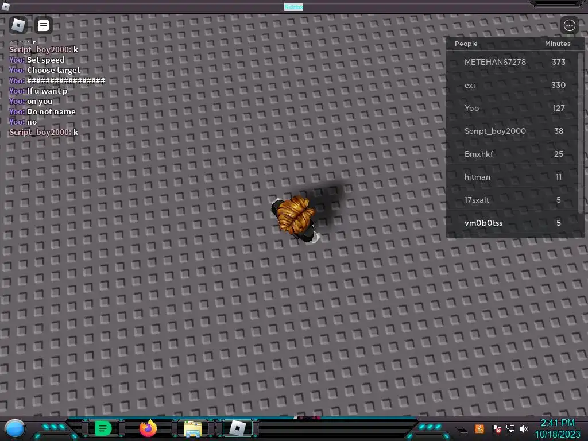Launch Firefox from the taskbar

click(x=148, y=428)
